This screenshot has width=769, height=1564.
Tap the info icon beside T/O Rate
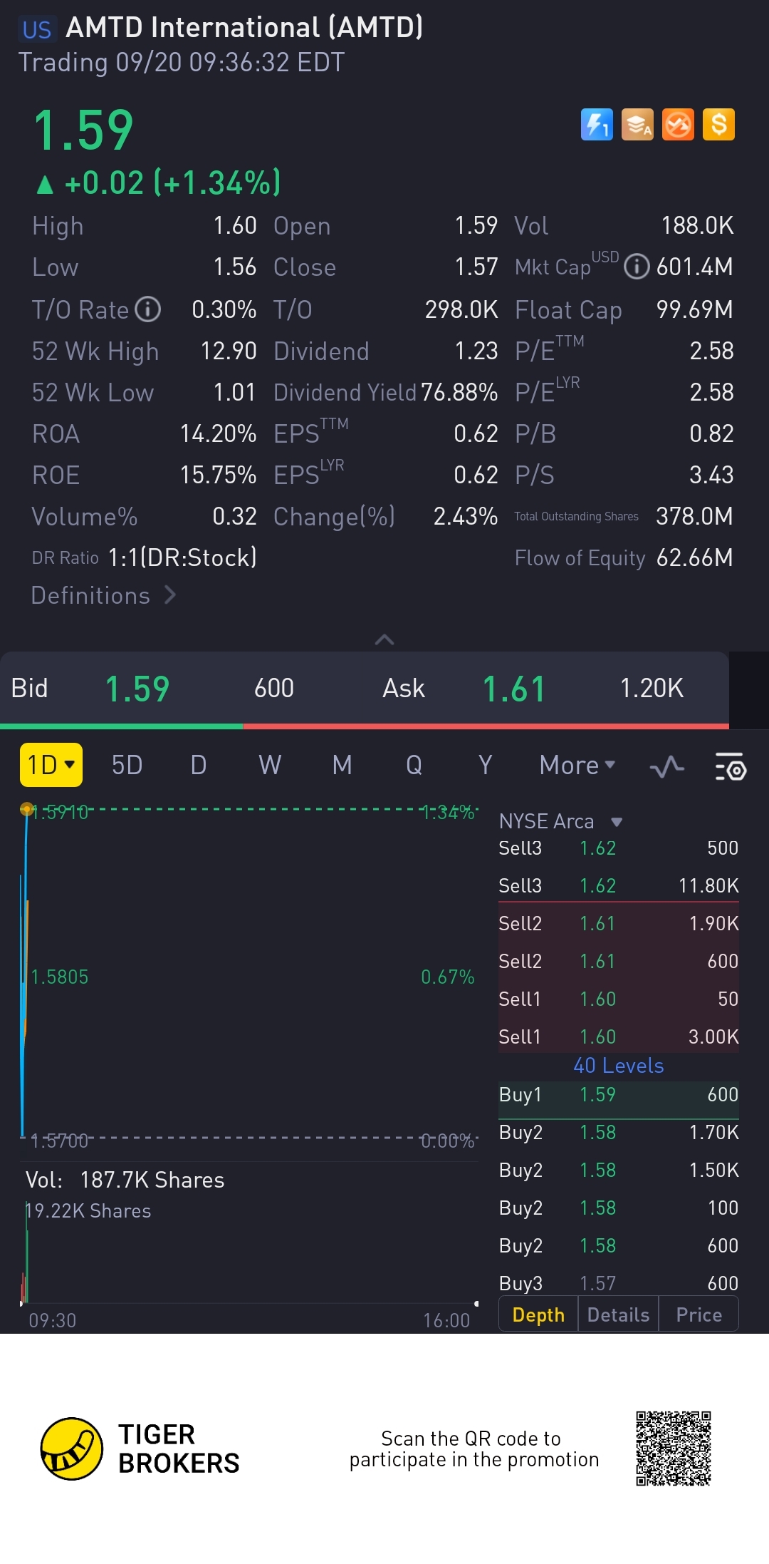148,309
